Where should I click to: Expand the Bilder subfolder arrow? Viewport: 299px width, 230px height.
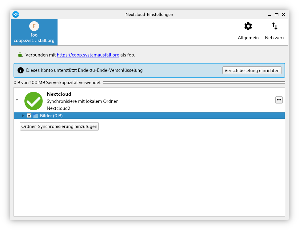tap(23, 115)
